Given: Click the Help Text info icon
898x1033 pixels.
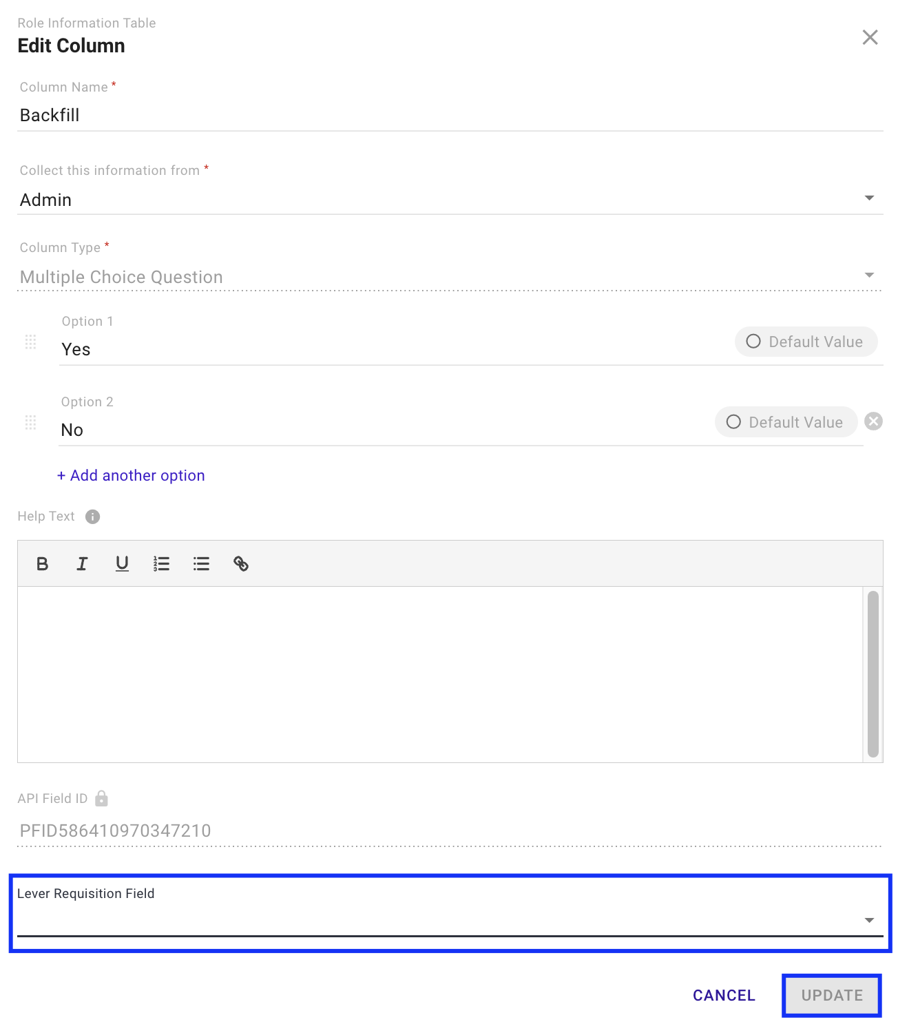Looking at the screenshot, I should [x=93, y=516].
